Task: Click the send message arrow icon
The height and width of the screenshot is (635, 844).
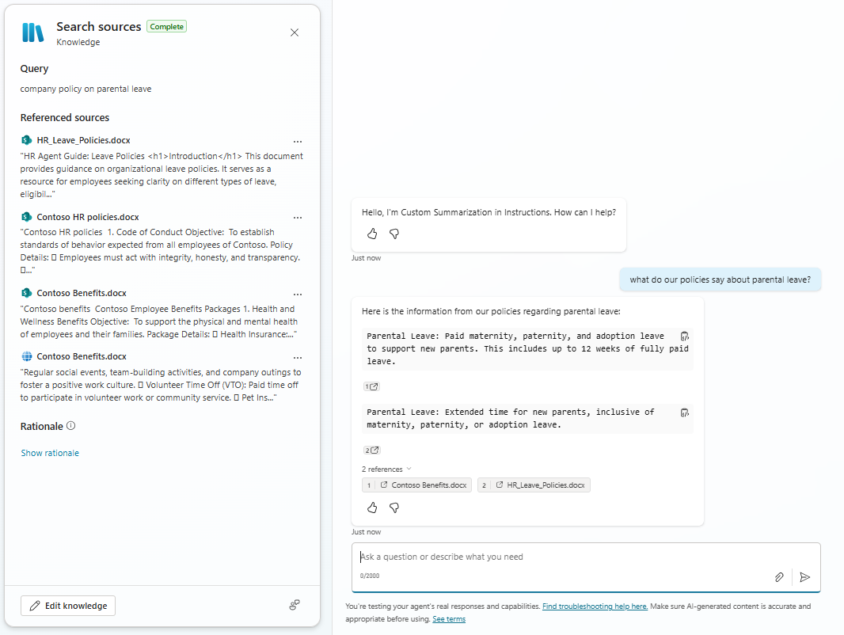Action: tap(804, 577)
